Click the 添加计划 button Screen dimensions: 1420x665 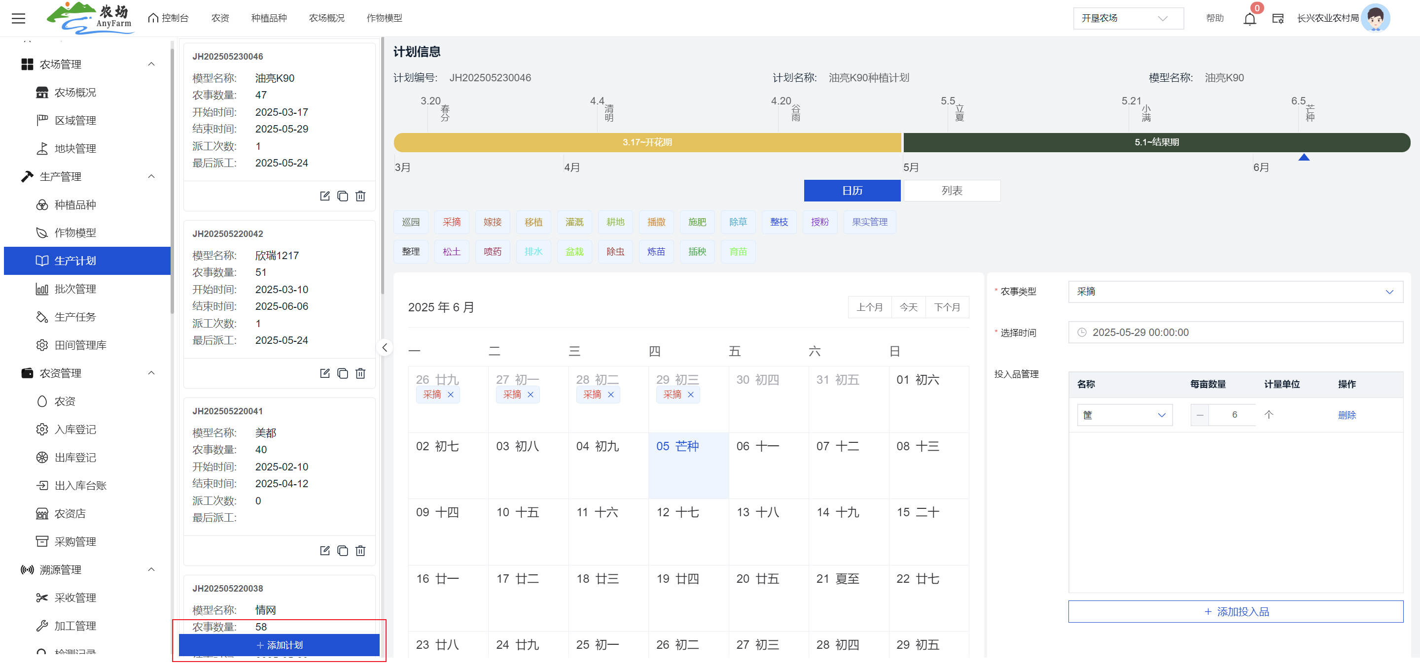(279, 645)
